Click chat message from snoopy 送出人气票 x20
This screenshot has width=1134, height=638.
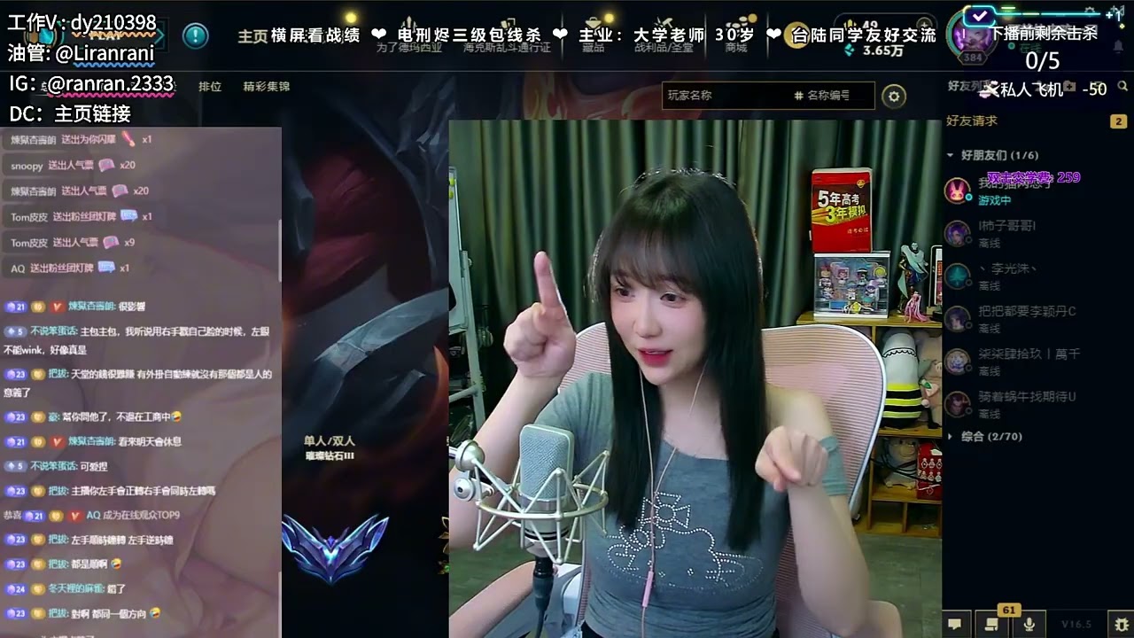[73, 165]
